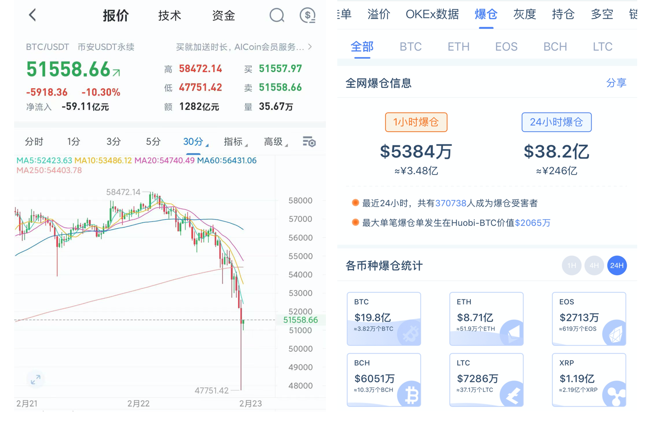Open the ETH liquidation card
650x421 pixels.
coord(486,318)
